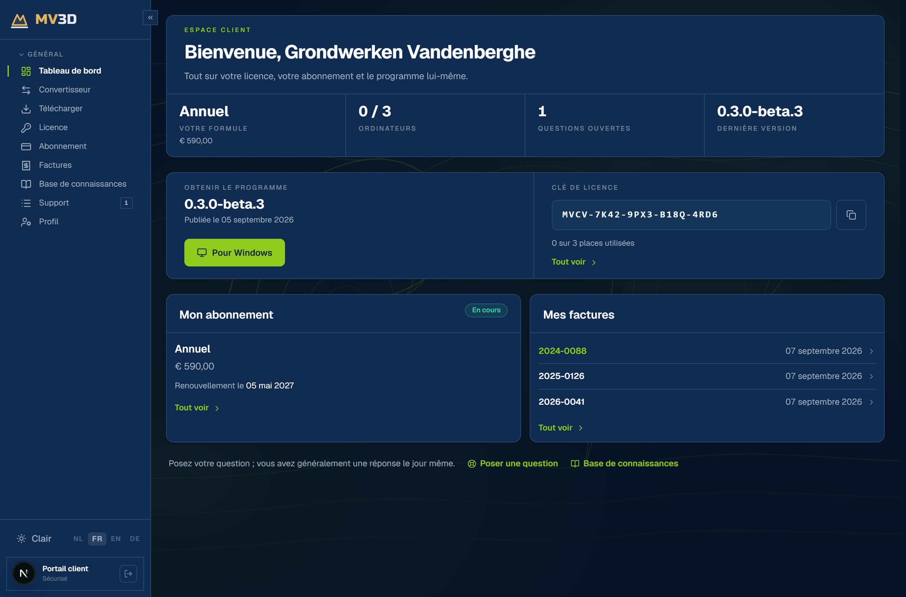
Task: Switch language to EN
Action: pos(116,539)
